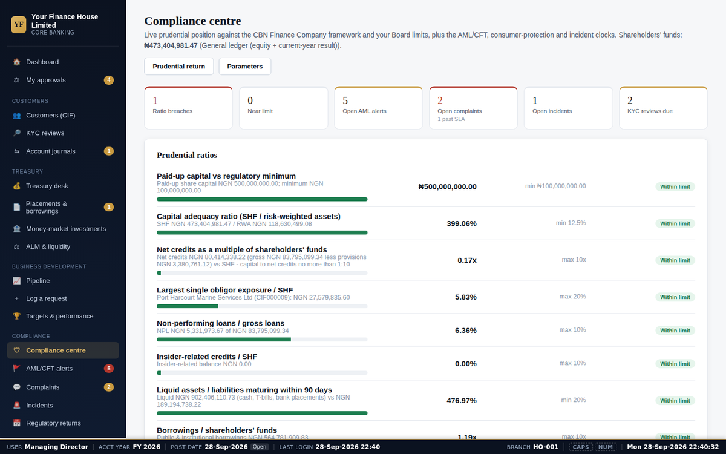Click the Customers (CIF) people icon

(x=17, y=115)
